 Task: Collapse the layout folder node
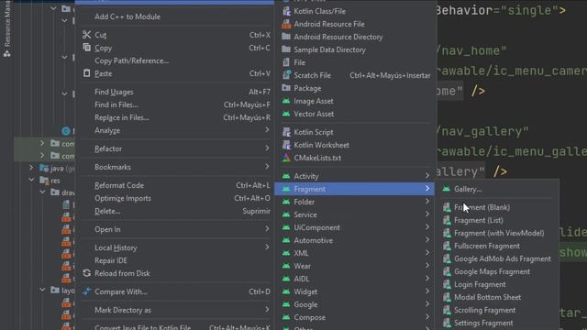pos(42,290)
